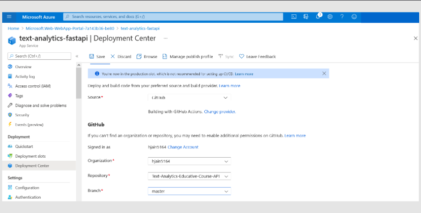Click Leave Feedback heart button
The image size is (421, 213).
pyautogui.click(x=257, y=56)
